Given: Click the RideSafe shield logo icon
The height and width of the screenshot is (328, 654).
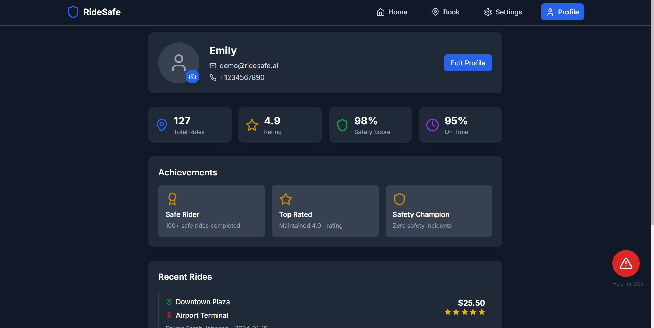Looking at the screenshot, I should click(x=73, y=12).
